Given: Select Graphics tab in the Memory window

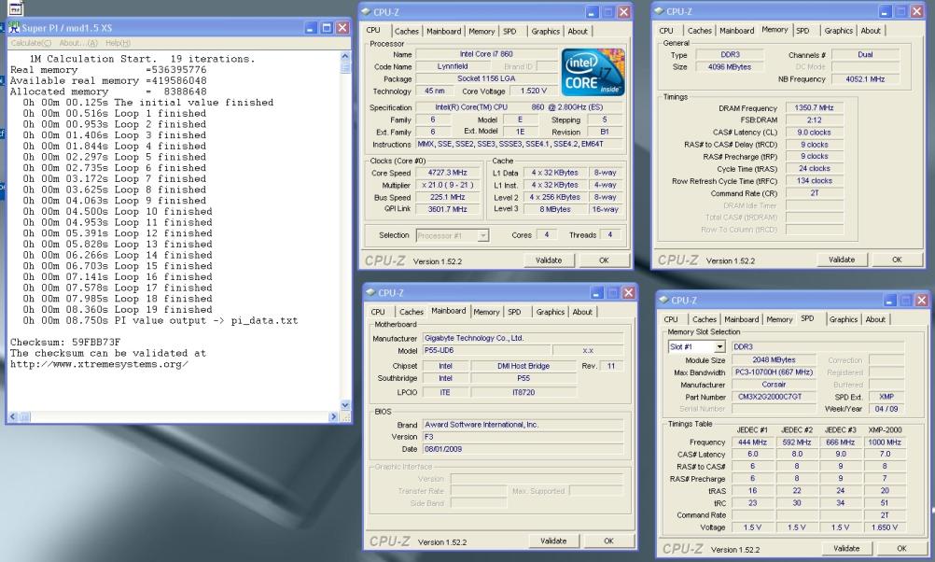Looking at the screenshot, I should click(838, 31).
